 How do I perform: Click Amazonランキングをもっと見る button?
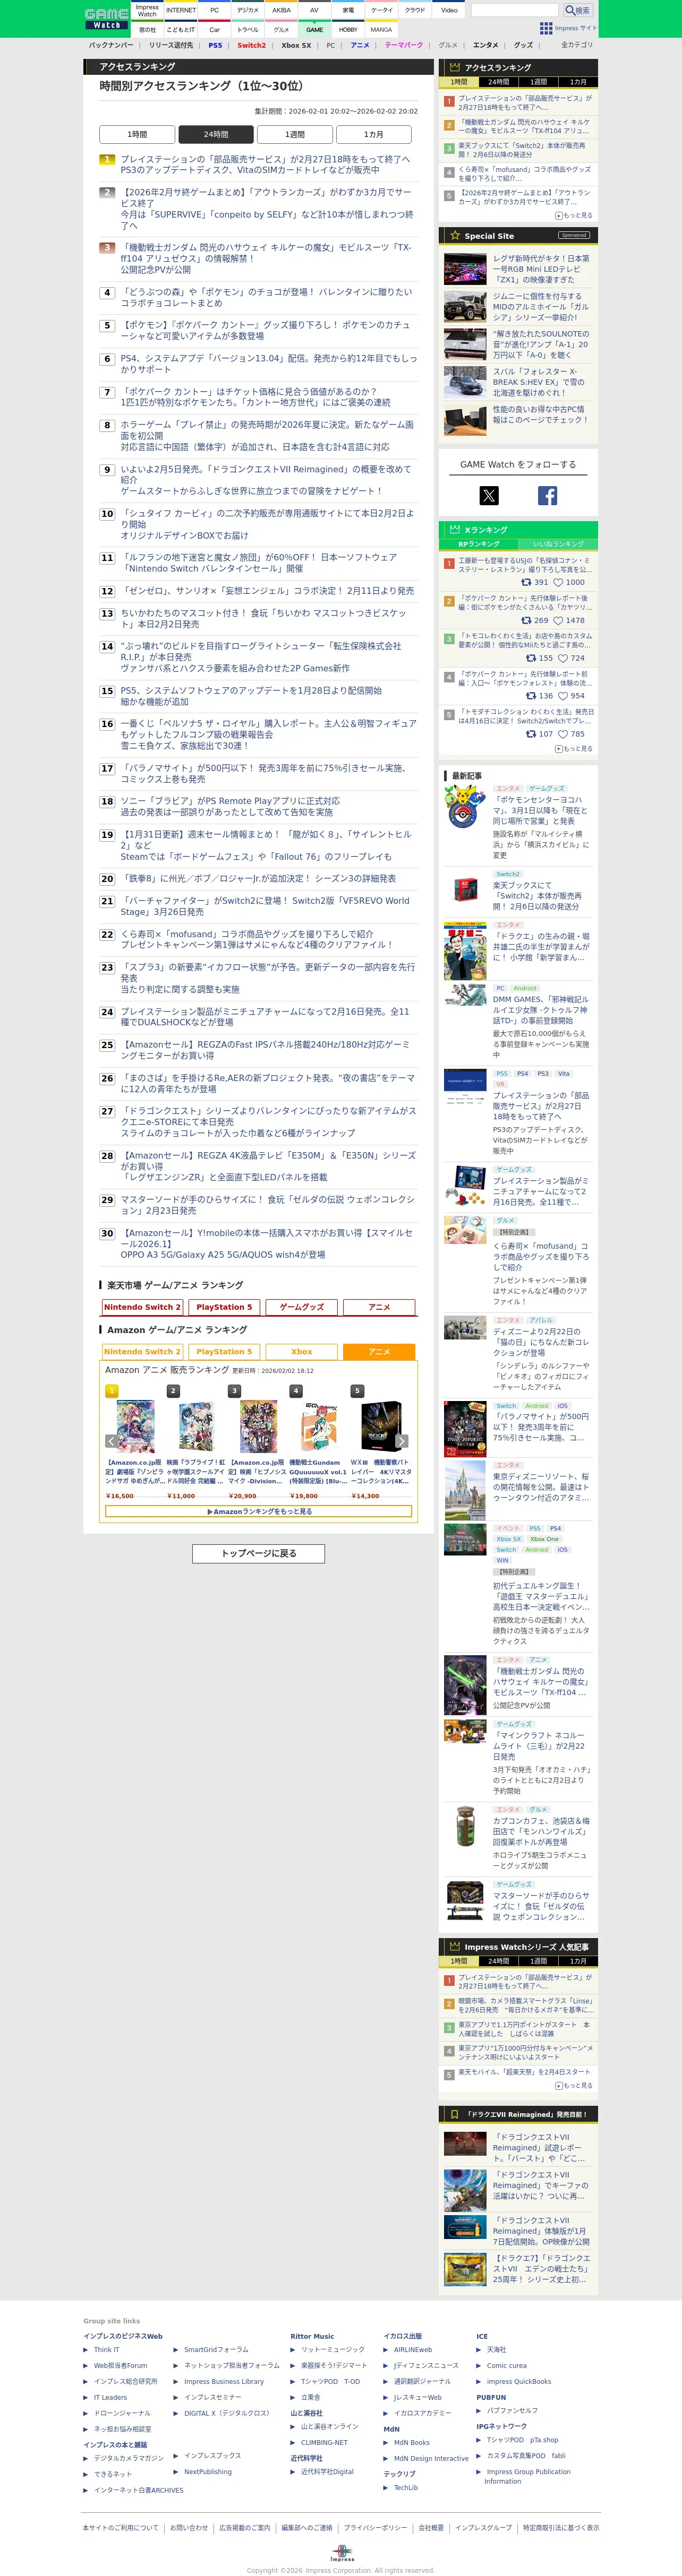(x=258, y=1511)
